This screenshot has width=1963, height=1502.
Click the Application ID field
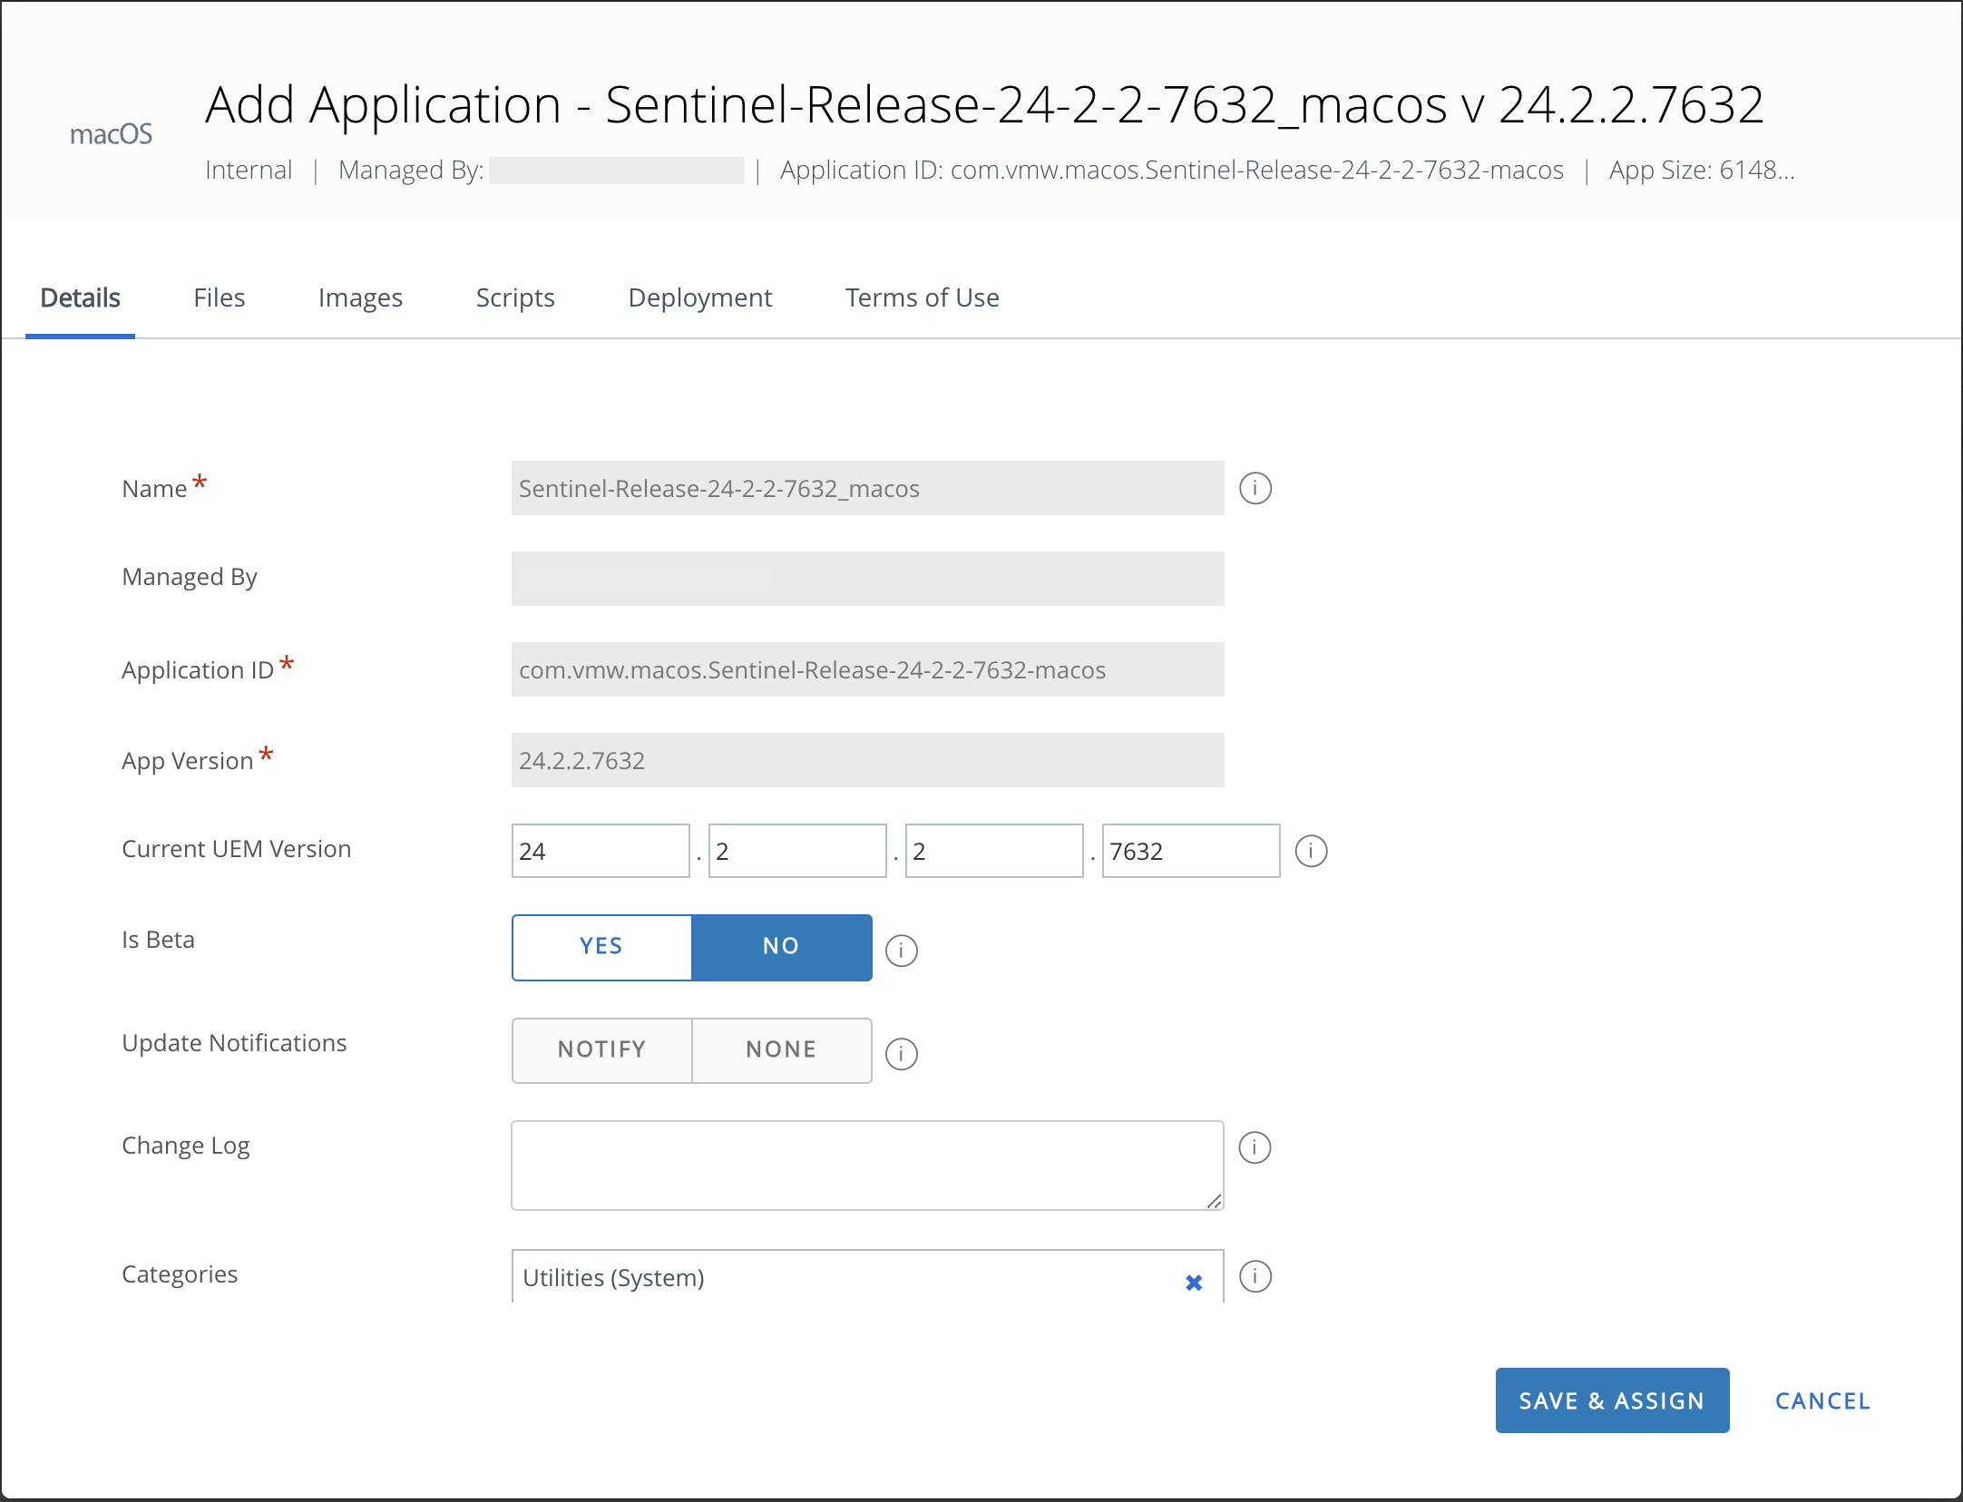click(x=867, y=669)
